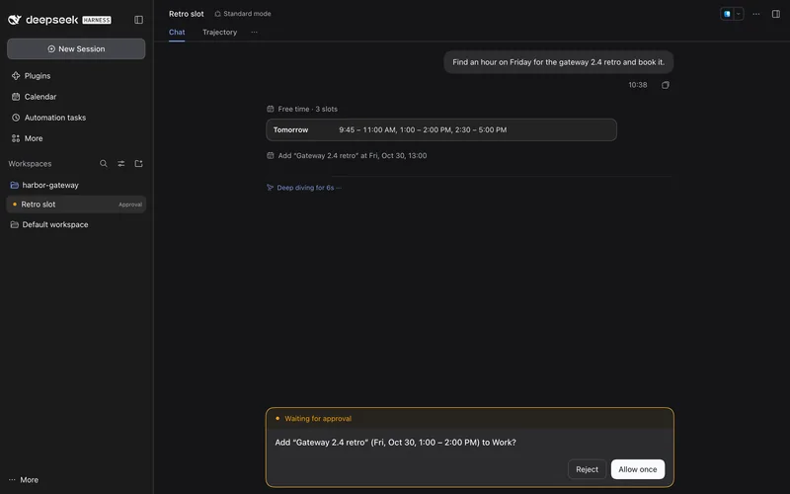This screenshot has height=494, width=790.
Task: Click the Plugins puzzle icon
Action: coord(16,76)
